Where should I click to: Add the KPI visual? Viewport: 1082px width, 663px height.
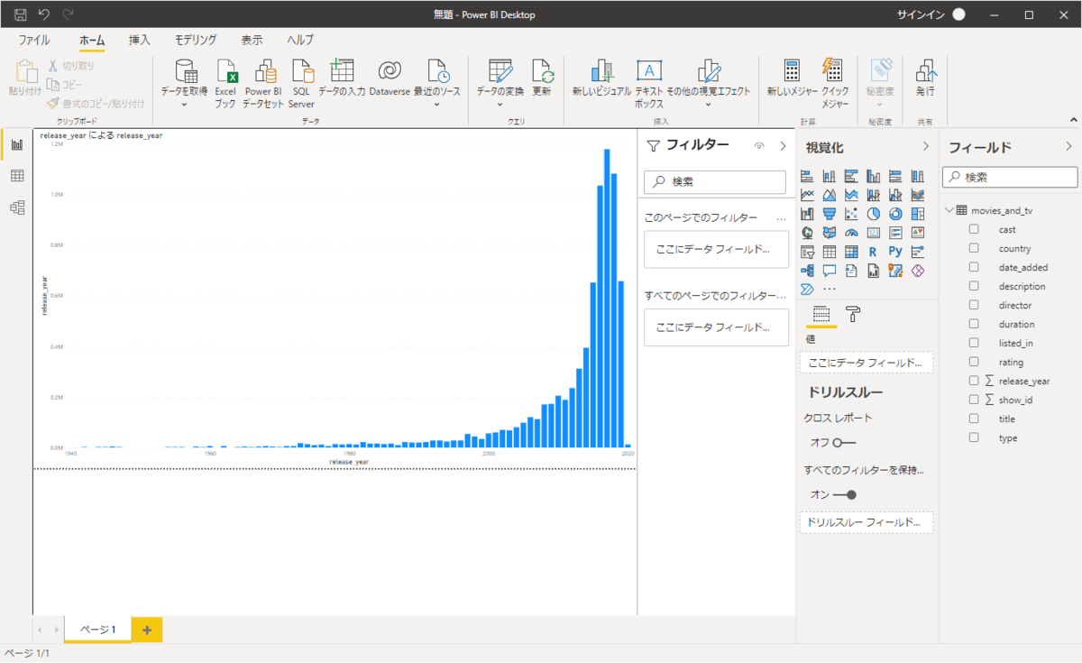point(918,233)
